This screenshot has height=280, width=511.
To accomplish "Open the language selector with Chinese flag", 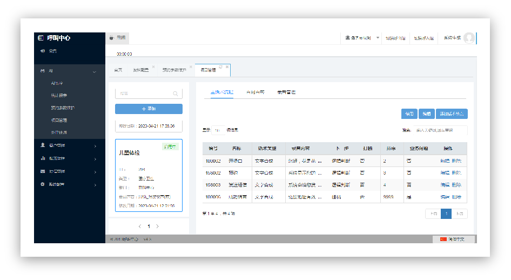I will 454,239.
